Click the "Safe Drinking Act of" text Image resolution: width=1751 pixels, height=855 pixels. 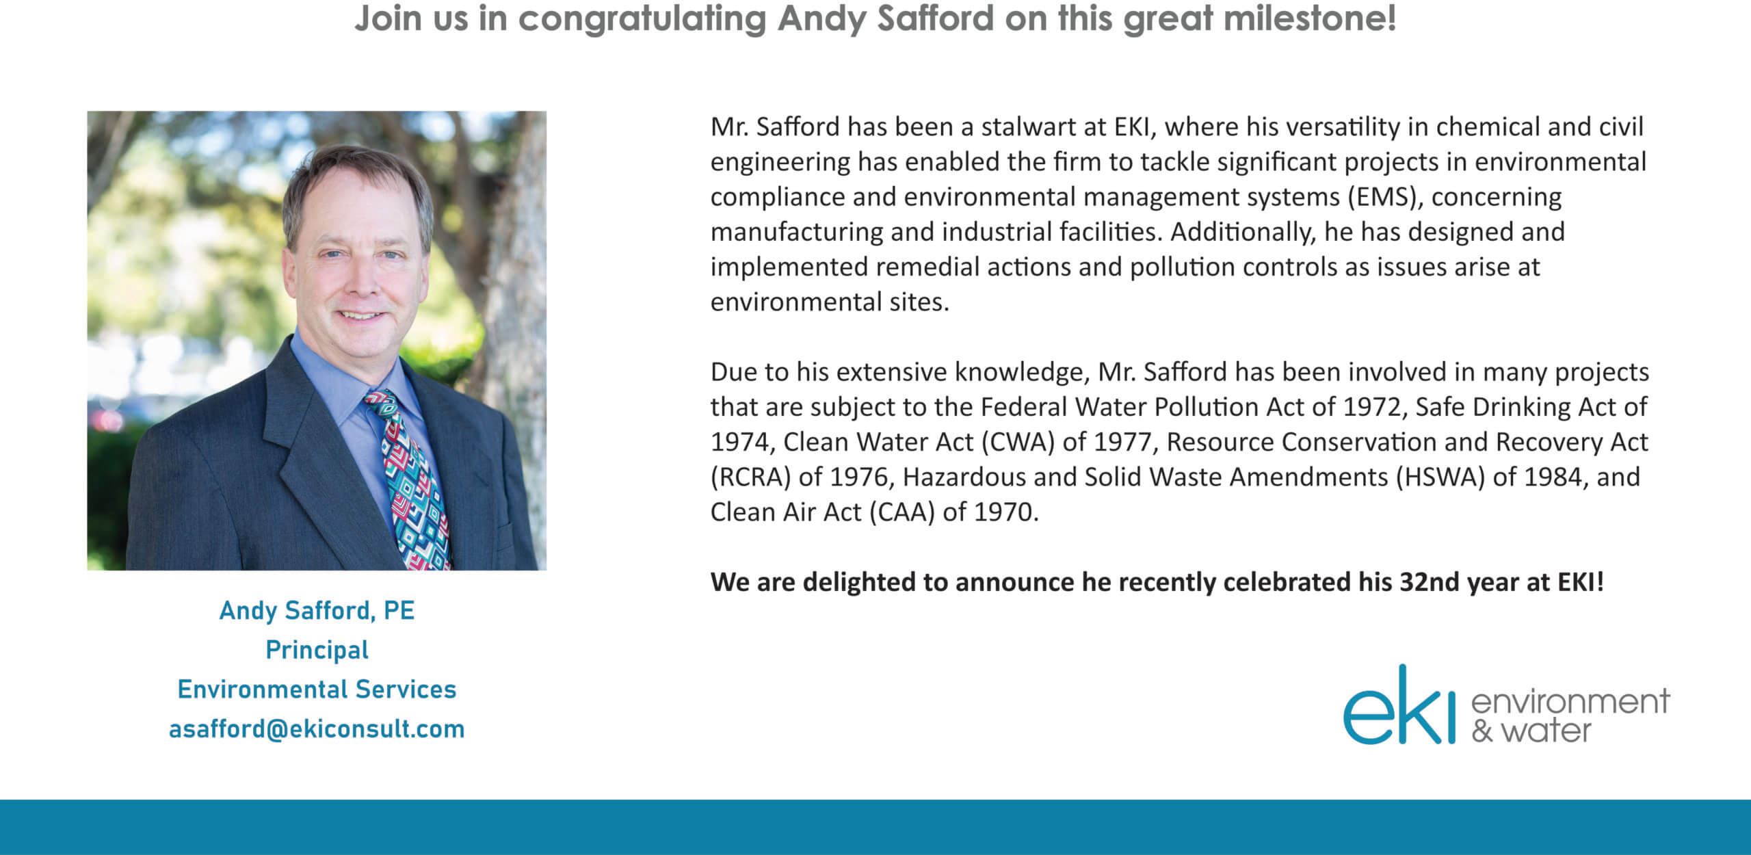click(1531, 407)
